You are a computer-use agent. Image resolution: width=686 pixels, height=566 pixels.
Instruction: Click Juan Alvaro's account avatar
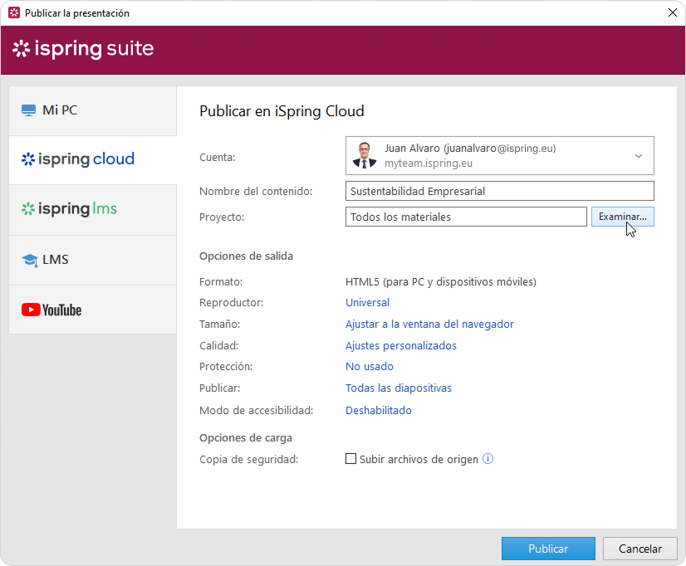[364, 156]
